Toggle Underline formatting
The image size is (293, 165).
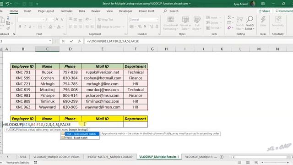click(x=30, y=27)
